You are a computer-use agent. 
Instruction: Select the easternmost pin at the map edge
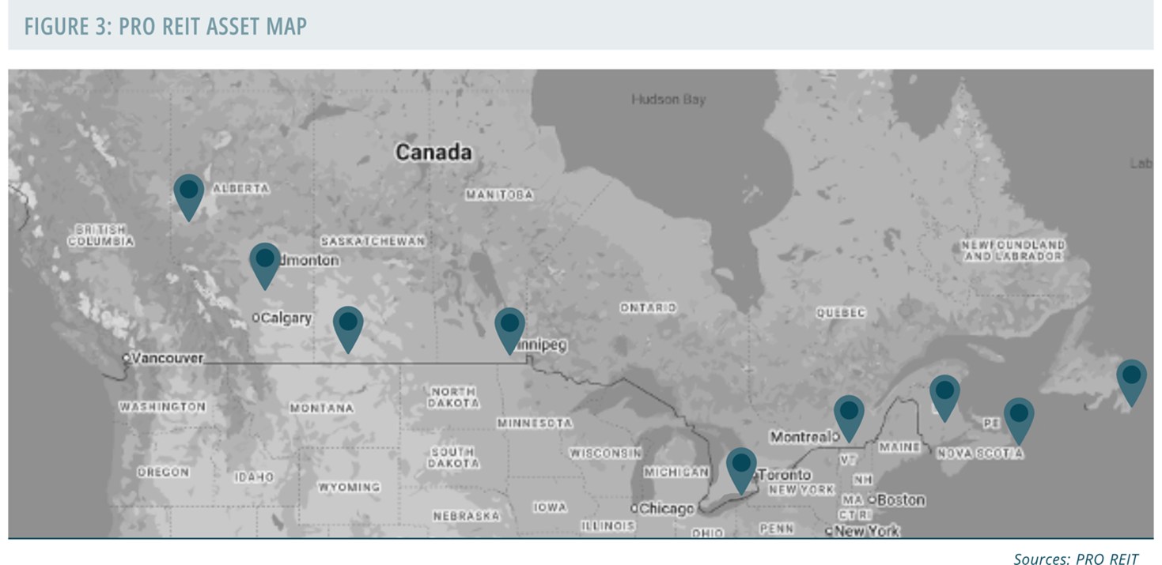tap(1131, 379)
